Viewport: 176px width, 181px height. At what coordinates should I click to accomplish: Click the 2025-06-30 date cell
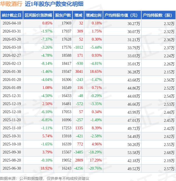point(12,168)
